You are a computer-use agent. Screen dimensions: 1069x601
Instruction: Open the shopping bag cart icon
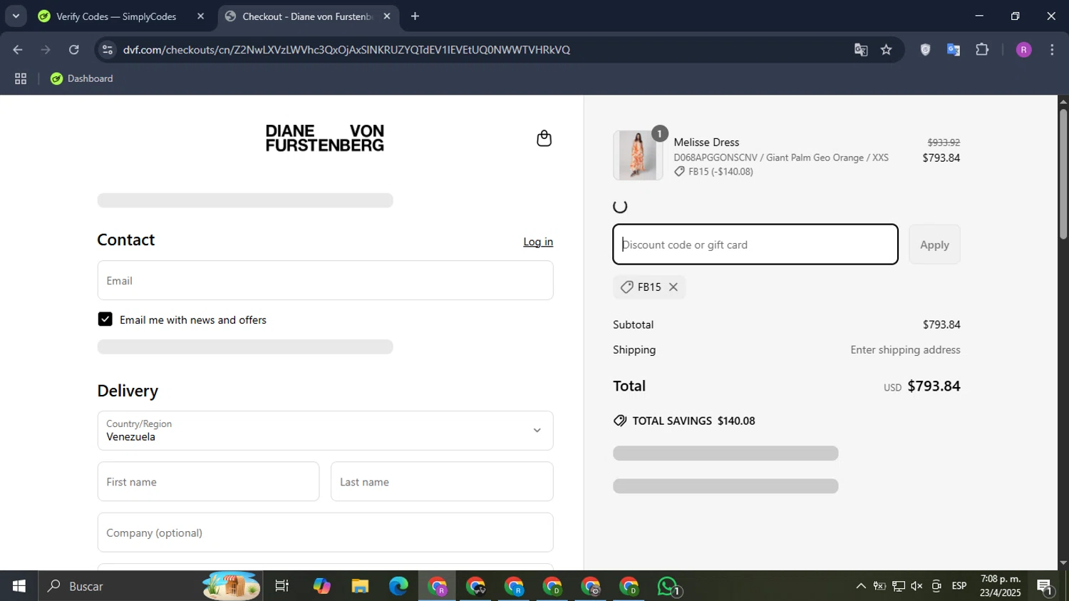pos(544,138)
